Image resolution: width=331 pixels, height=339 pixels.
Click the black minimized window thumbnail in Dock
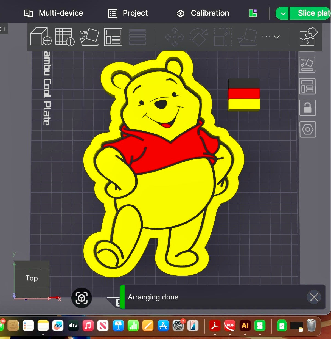tap(297, 326)
